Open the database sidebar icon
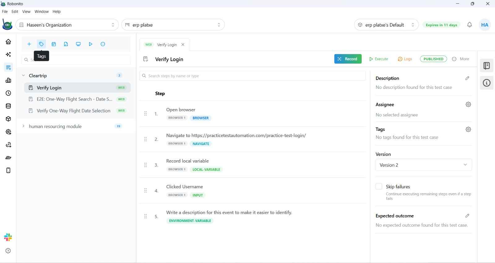Viewport: 495px width, 263px height. pos(8,106)
